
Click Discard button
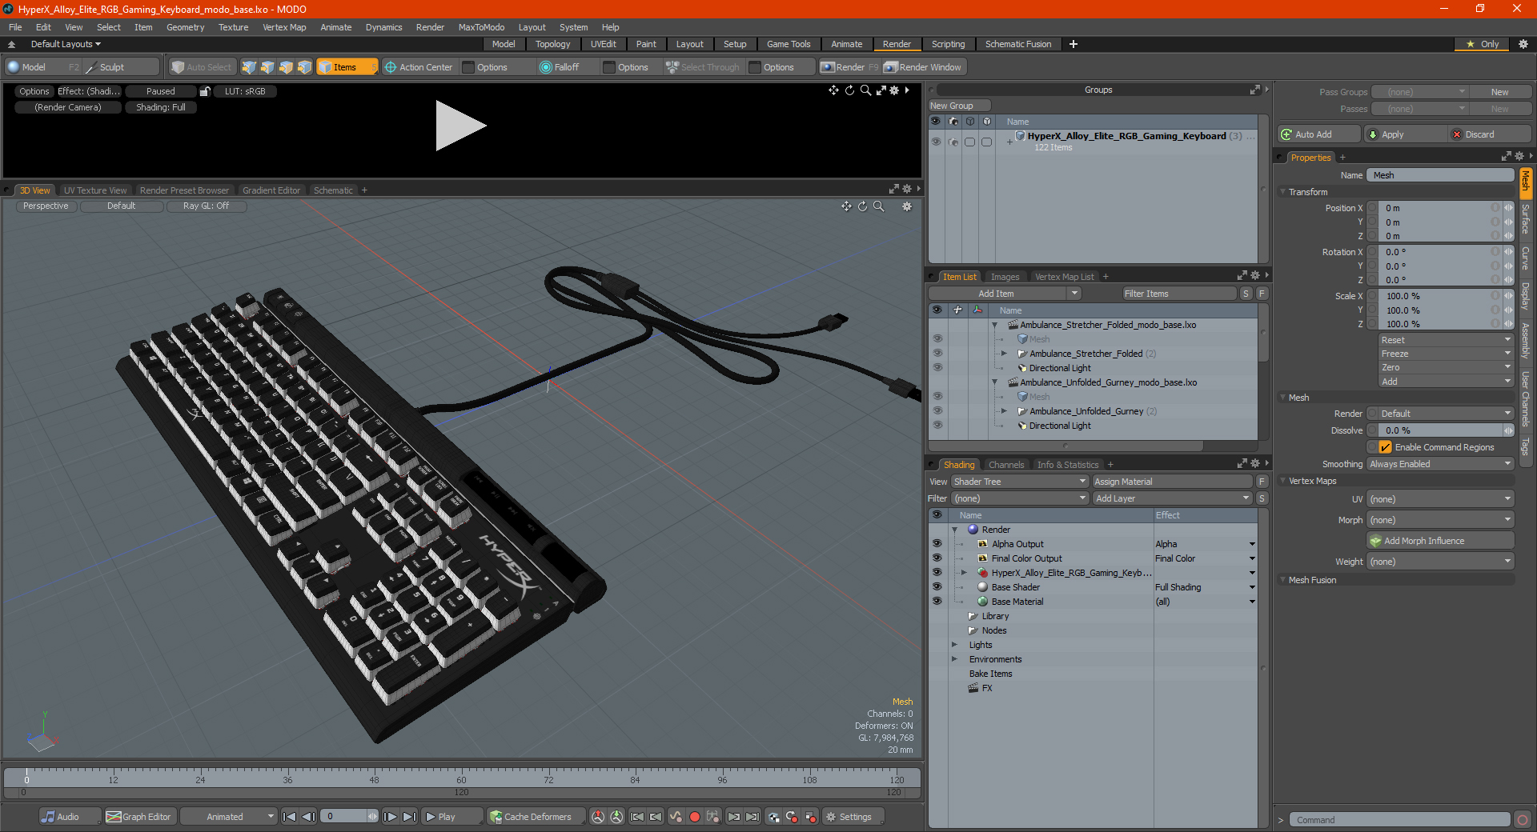click(x=1490, y=134)
